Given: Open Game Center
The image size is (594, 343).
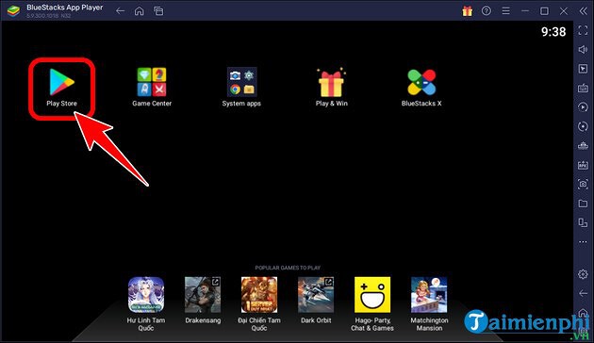Looking at the screenshot, I should [152, 87].
